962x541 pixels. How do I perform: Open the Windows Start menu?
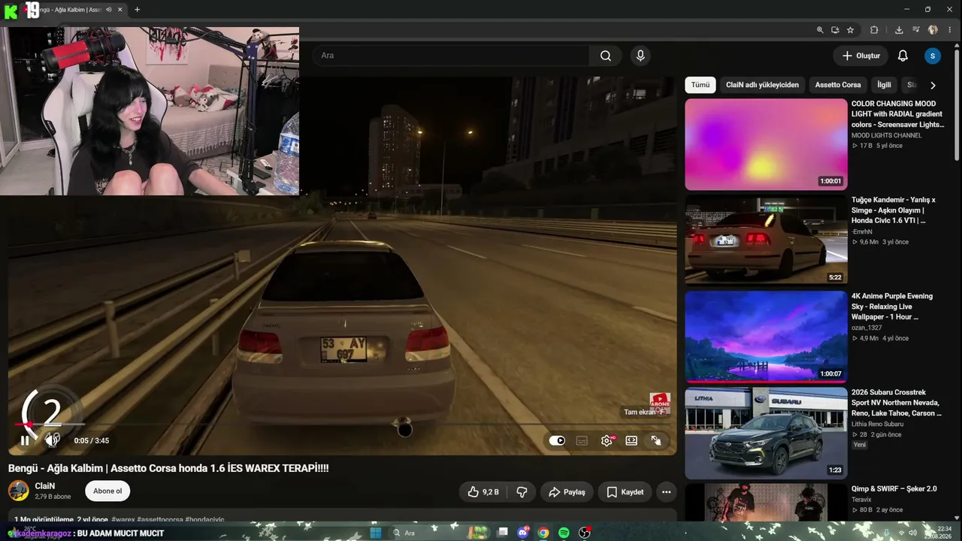pos(376,533)
